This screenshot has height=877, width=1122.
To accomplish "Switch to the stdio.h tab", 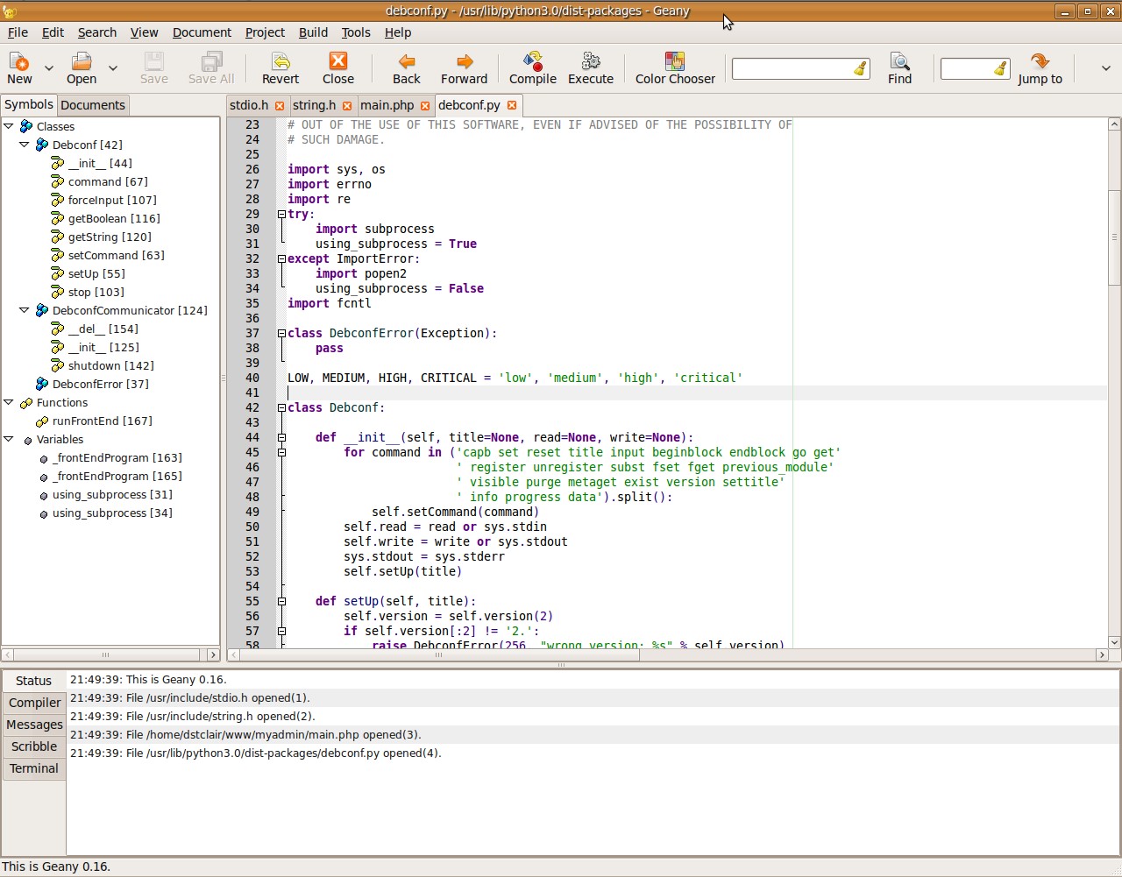I will click(x=249, y=105).
